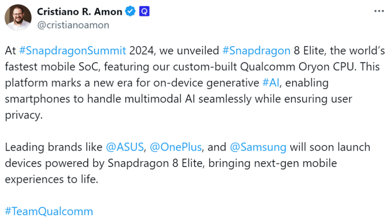Open the #Snapdragon hashtag link
This screenshot has width=389, height=217.
[256, 51]
